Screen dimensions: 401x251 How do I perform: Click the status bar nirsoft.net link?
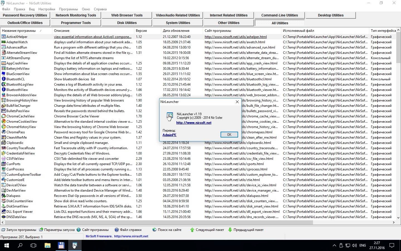[x=131, y=236]
